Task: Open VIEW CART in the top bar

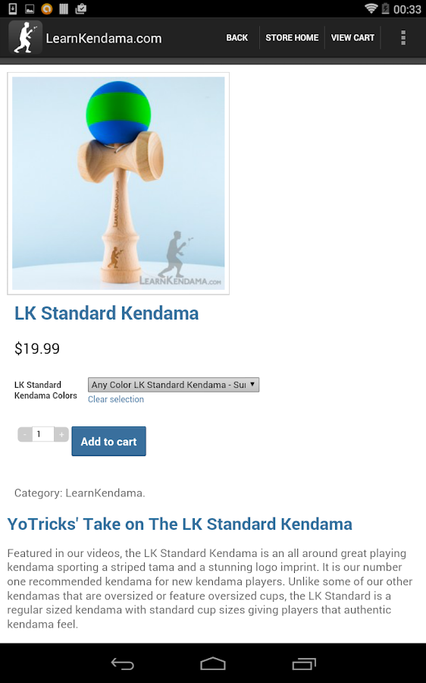Action: point(352,38)
